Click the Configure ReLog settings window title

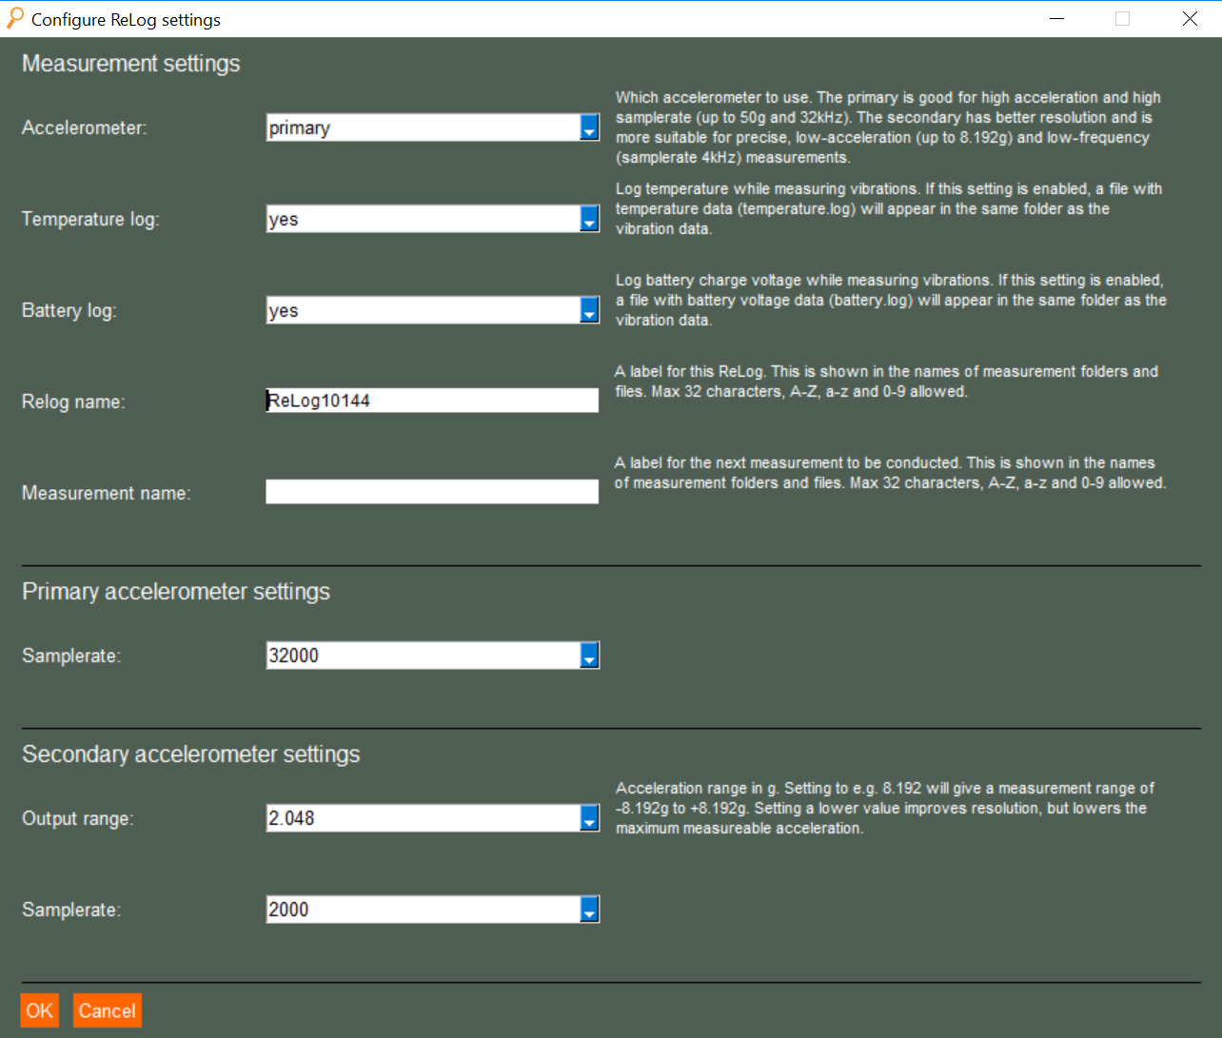pos(126,20)
